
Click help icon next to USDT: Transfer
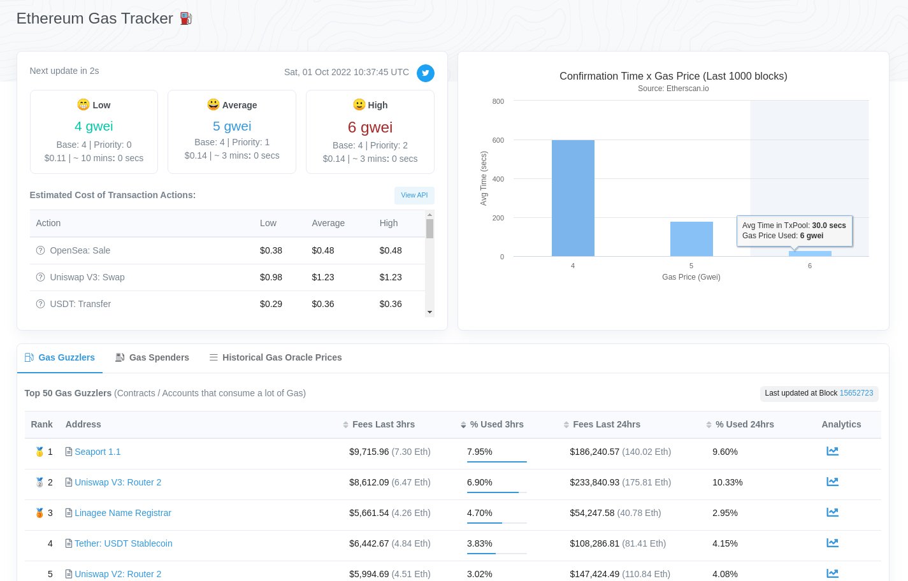tap(41, 304)
